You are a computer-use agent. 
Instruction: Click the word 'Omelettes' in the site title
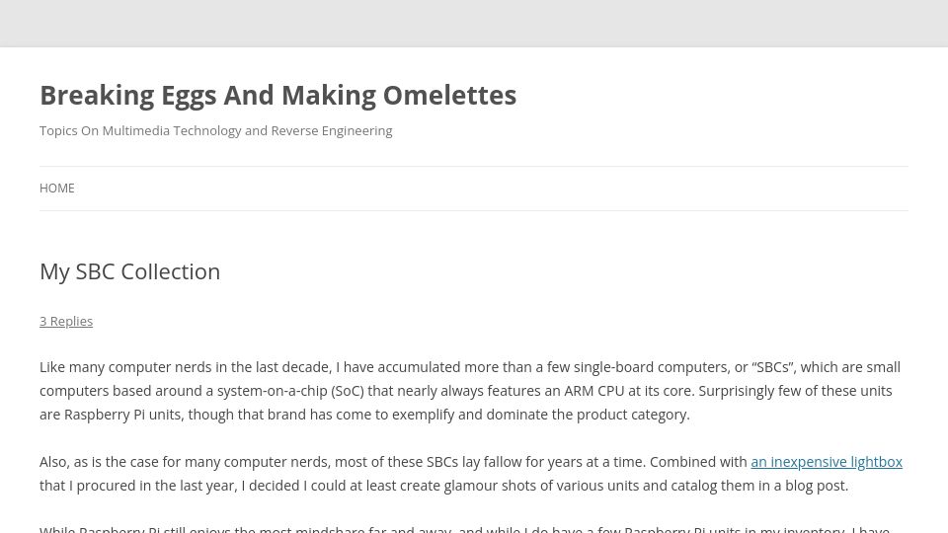pyautogui.click(x=450, y=96)
